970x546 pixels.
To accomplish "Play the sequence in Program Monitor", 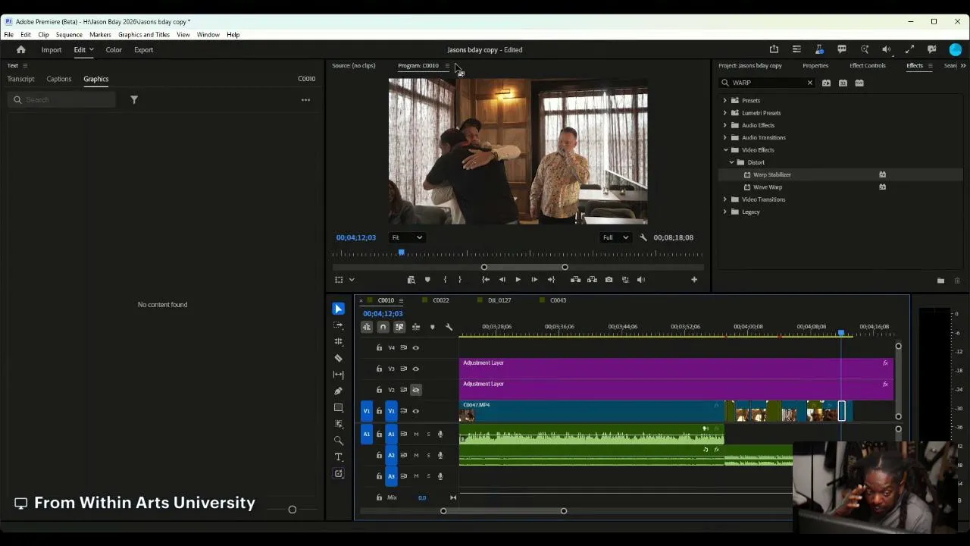I will (518, 280).
